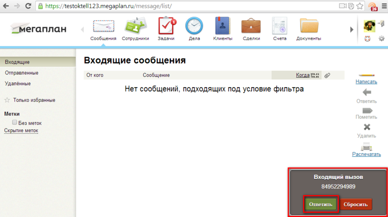Open the Сделки briefcase icon
Image resolution: width=388 pixels, height=217 pixels.
click(x=251, y=26)
